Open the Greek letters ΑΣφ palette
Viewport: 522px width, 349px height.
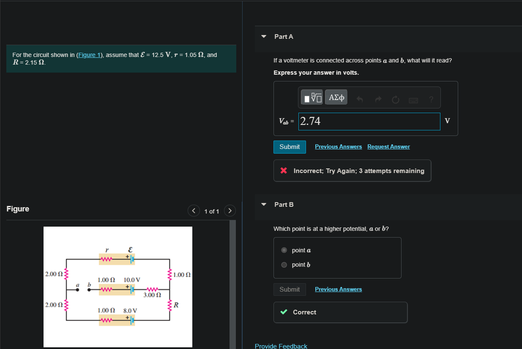coord(336,97)
